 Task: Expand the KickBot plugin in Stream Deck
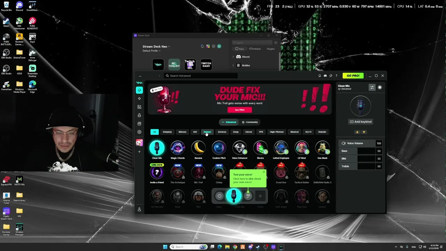coord(233,65)
